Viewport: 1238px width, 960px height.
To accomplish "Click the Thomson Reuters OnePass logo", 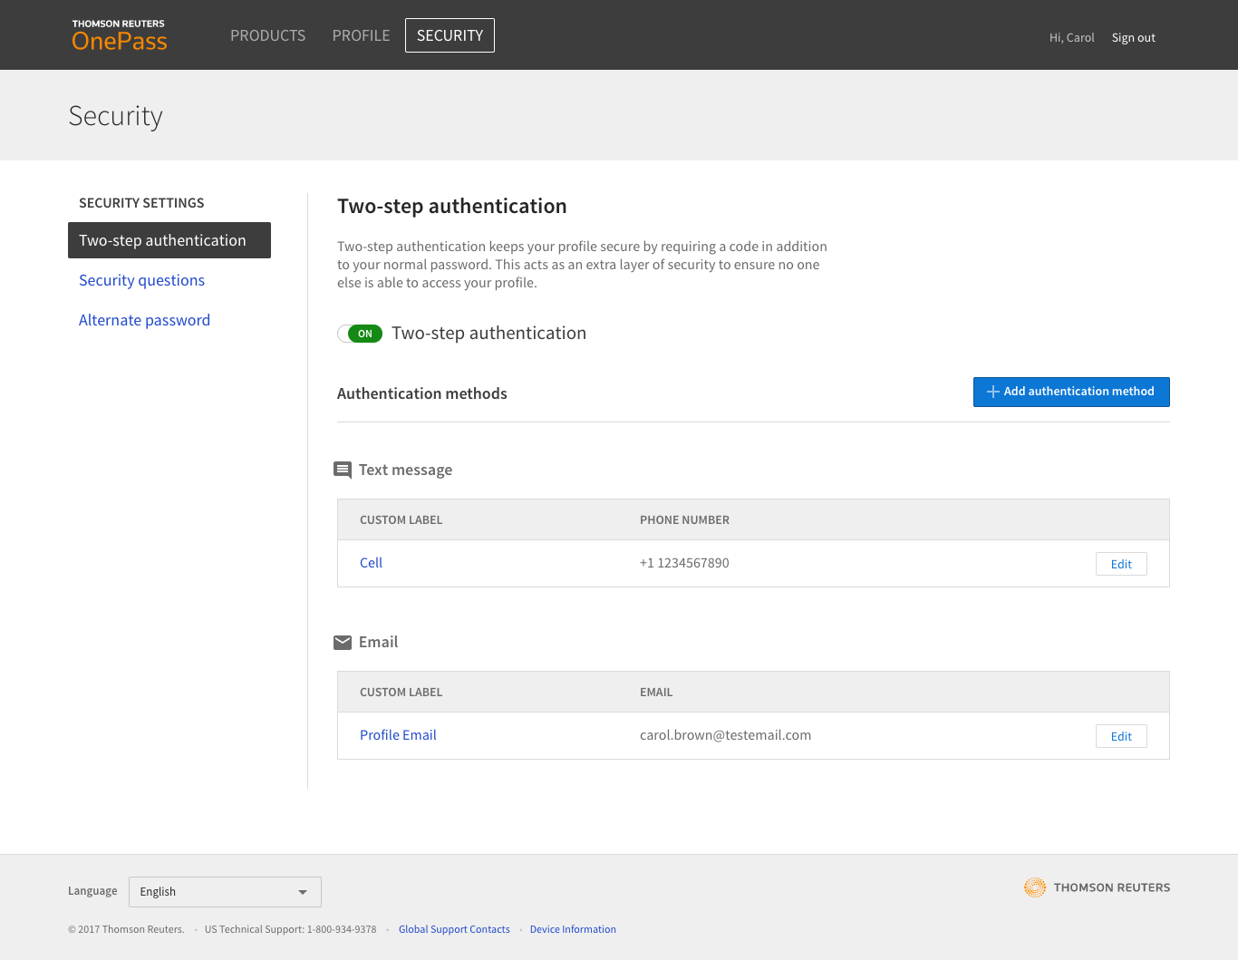I will tap(120, 35).
